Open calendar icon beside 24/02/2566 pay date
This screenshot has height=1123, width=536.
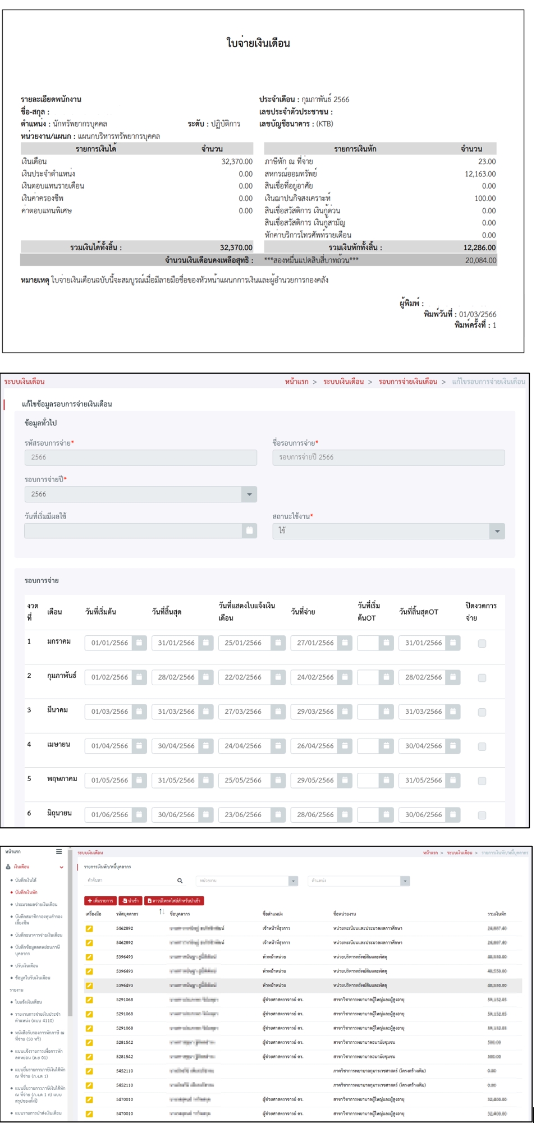click(345, 677)
